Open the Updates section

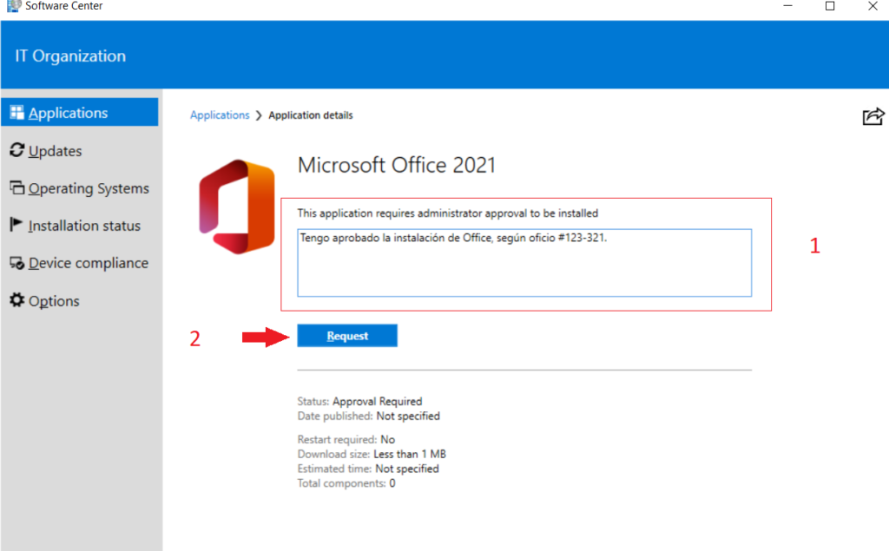(55, 151)
